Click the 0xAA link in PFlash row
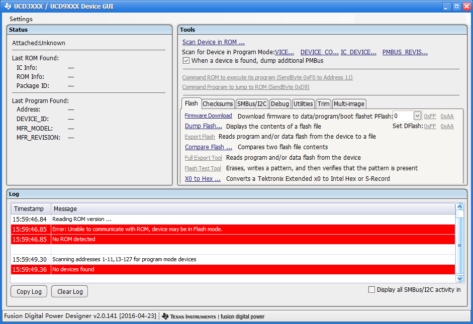This screenshot has width=473, height=324. click(x=447, y=116)
